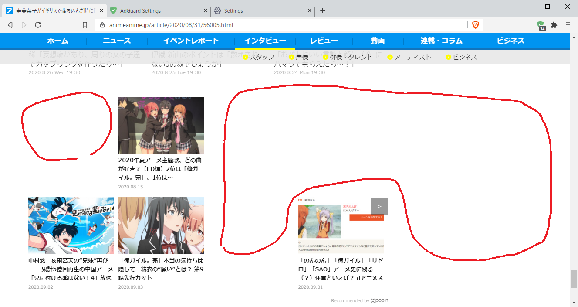
Task: Open 「のんのん」「俺ガイル」 article headline
Action: point(341,269)
